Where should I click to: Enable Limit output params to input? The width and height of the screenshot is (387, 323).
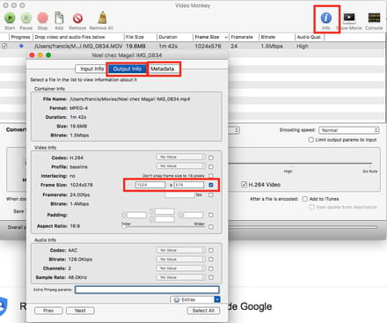pos(311,140)
